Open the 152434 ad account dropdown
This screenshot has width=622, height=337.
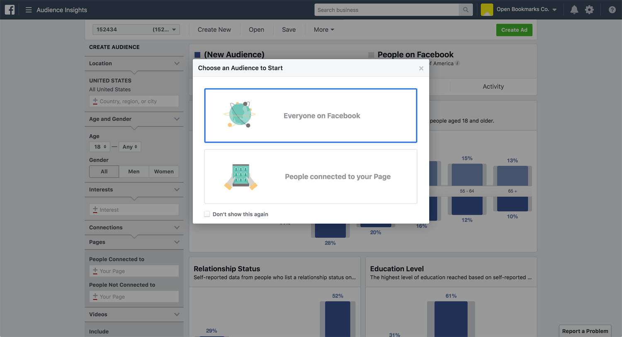coord(136,29)
